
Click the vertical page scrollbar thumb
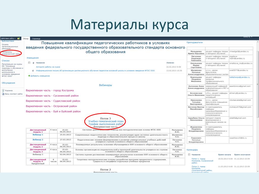click(258, 84)
